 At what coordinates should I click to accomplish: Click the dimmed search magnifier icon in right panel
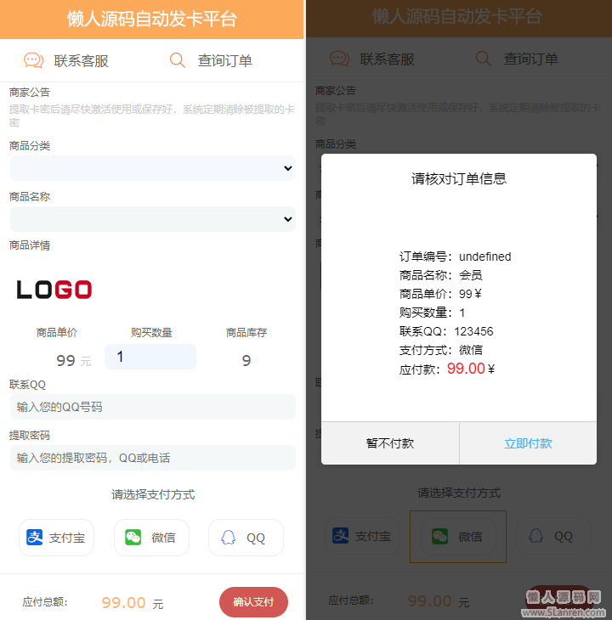(483, 59)
